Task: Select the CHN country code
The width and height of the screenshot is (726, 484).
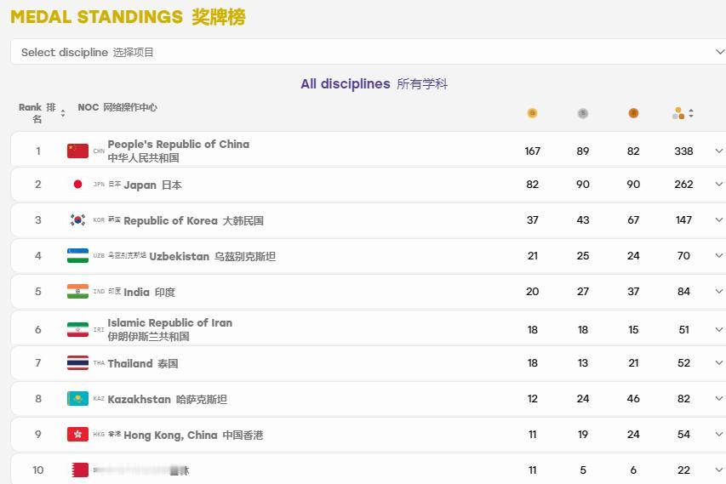Action: point(99,151)
